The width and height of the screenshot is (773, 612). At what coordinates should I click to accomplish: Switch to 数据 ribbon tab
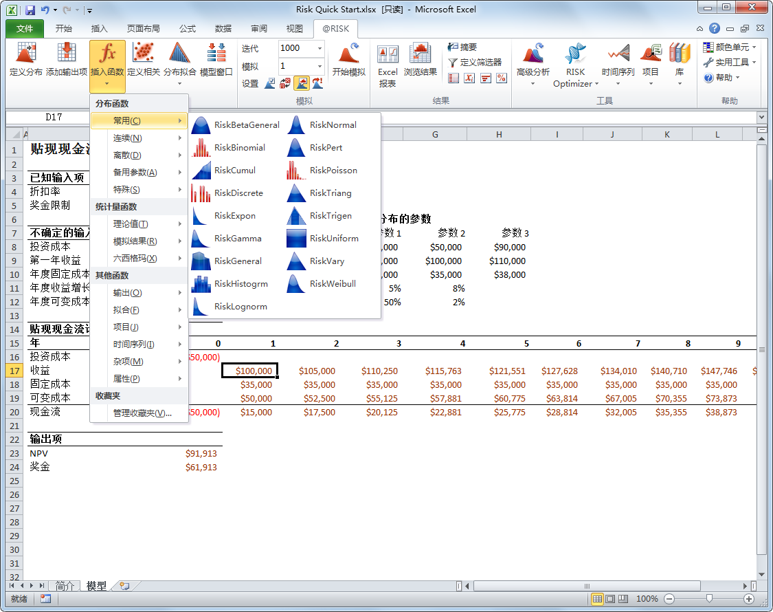click(x=223, y=29)
